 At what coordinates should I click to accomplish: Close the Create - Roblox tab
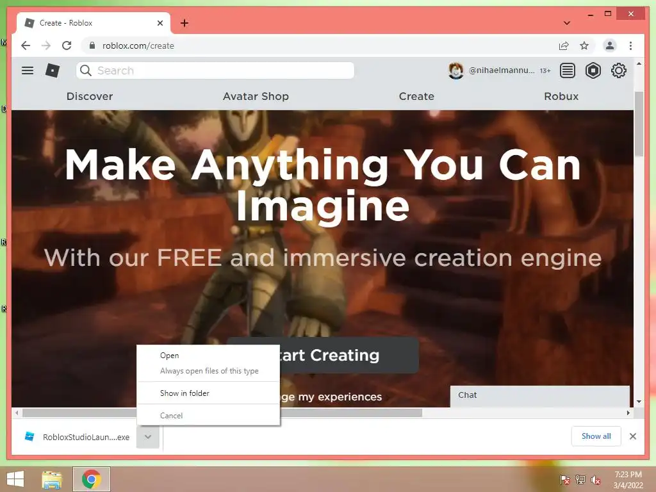160,23
